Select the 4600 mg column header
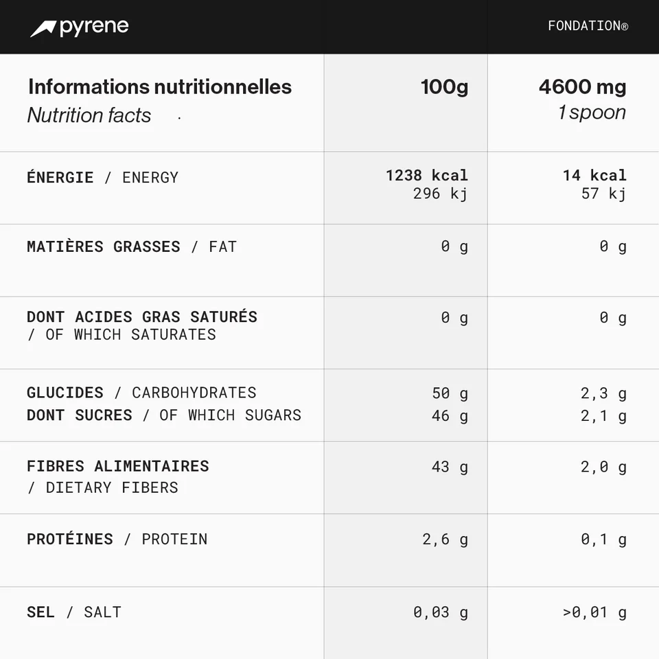This screenshot has height=659, width=659. pyautogui.click(x=583, y=87)
